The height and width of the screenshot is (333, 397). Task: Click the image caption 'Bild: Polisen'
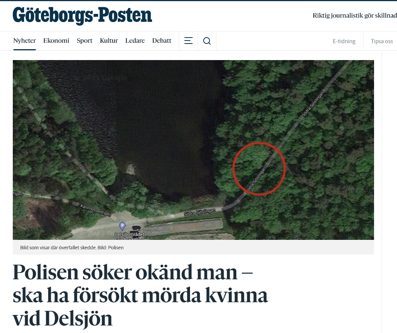click(x=111, y=248)
